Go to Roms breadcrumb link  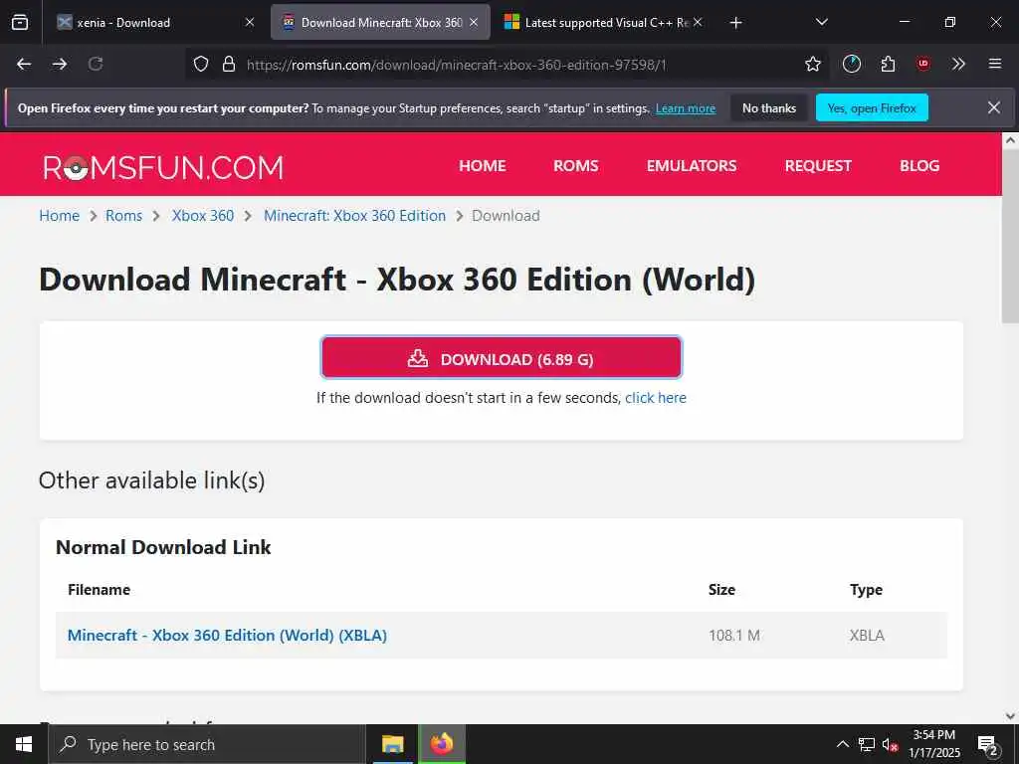click(123, 216)
